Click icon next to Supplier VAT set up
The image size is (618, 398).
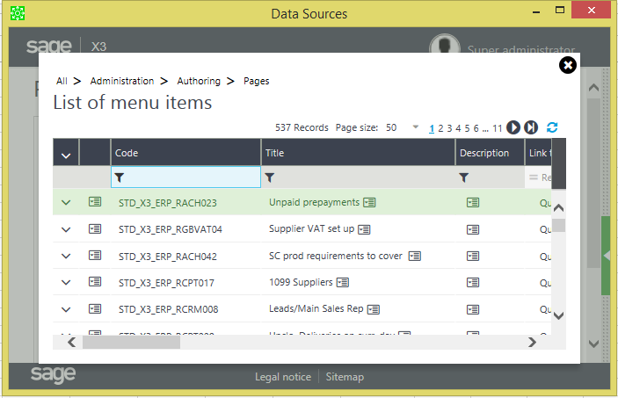[364, 229]
